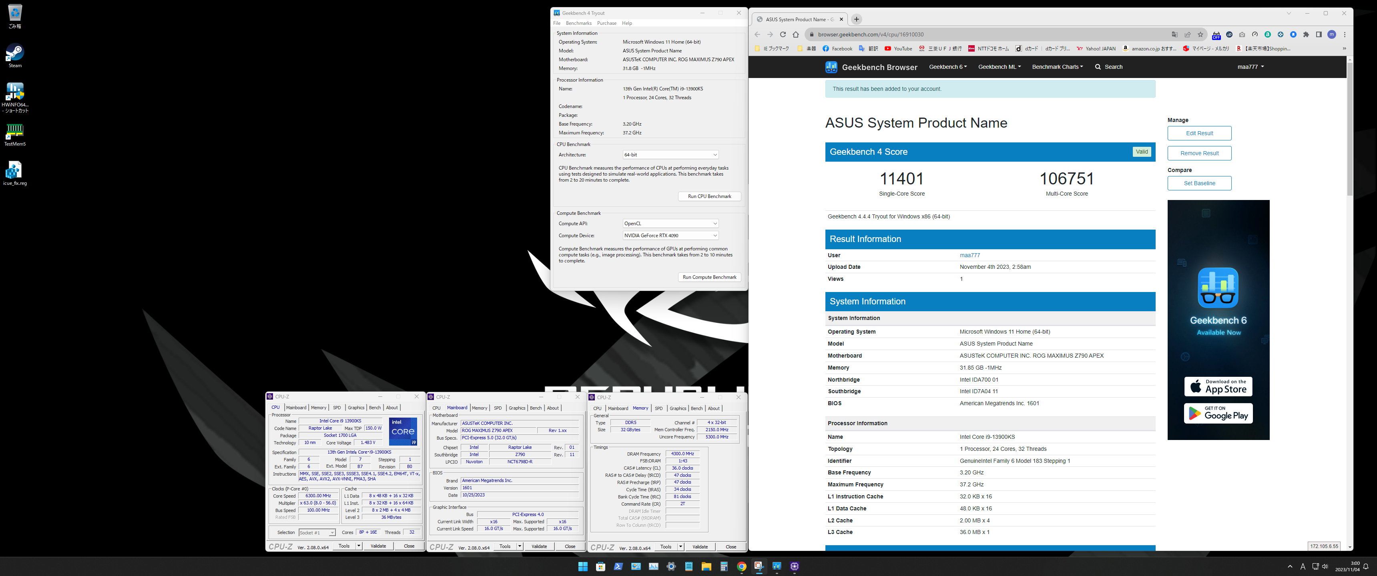Switch to Bench tab in the CPU-Z CPU window
1377x576 pixels.
375,408
